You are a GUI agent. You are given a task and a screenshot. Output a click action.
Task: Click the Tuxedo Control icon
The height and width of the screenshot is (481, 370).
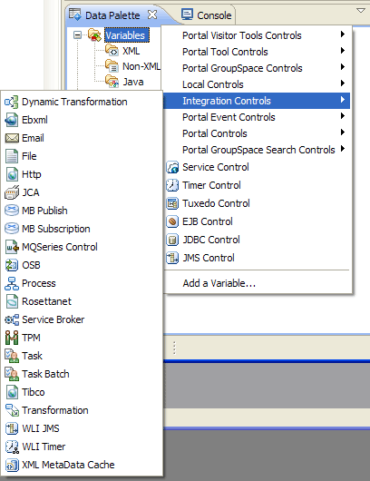(172, 203)
